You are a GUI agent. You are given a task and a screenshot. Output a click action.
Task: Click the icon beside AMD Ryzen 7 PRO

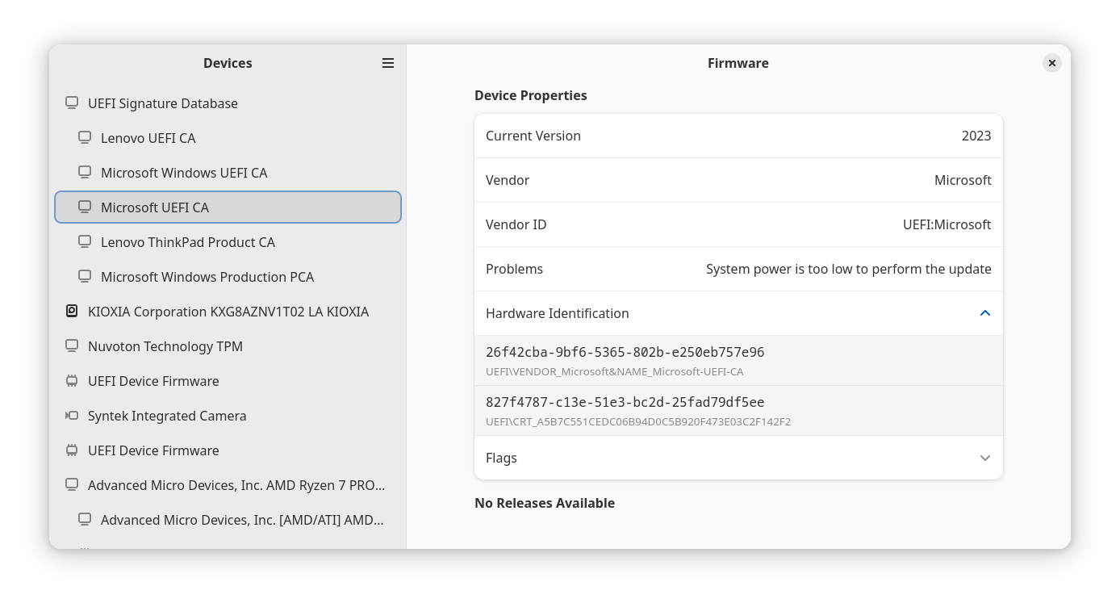(72, 485)
